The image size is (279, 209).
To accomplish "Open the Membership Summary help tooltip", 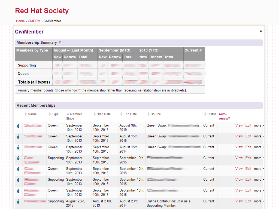I will click(x=60, y=42).
